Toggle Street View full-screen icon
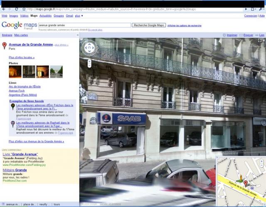Screen dimensions: 266x207 (259, 40)
